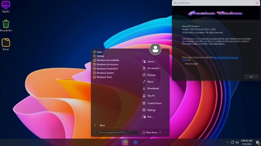Launch Control Panel from start menu
Image resolution: width=261 pixels, height=146 pixels.
point(152,103)
